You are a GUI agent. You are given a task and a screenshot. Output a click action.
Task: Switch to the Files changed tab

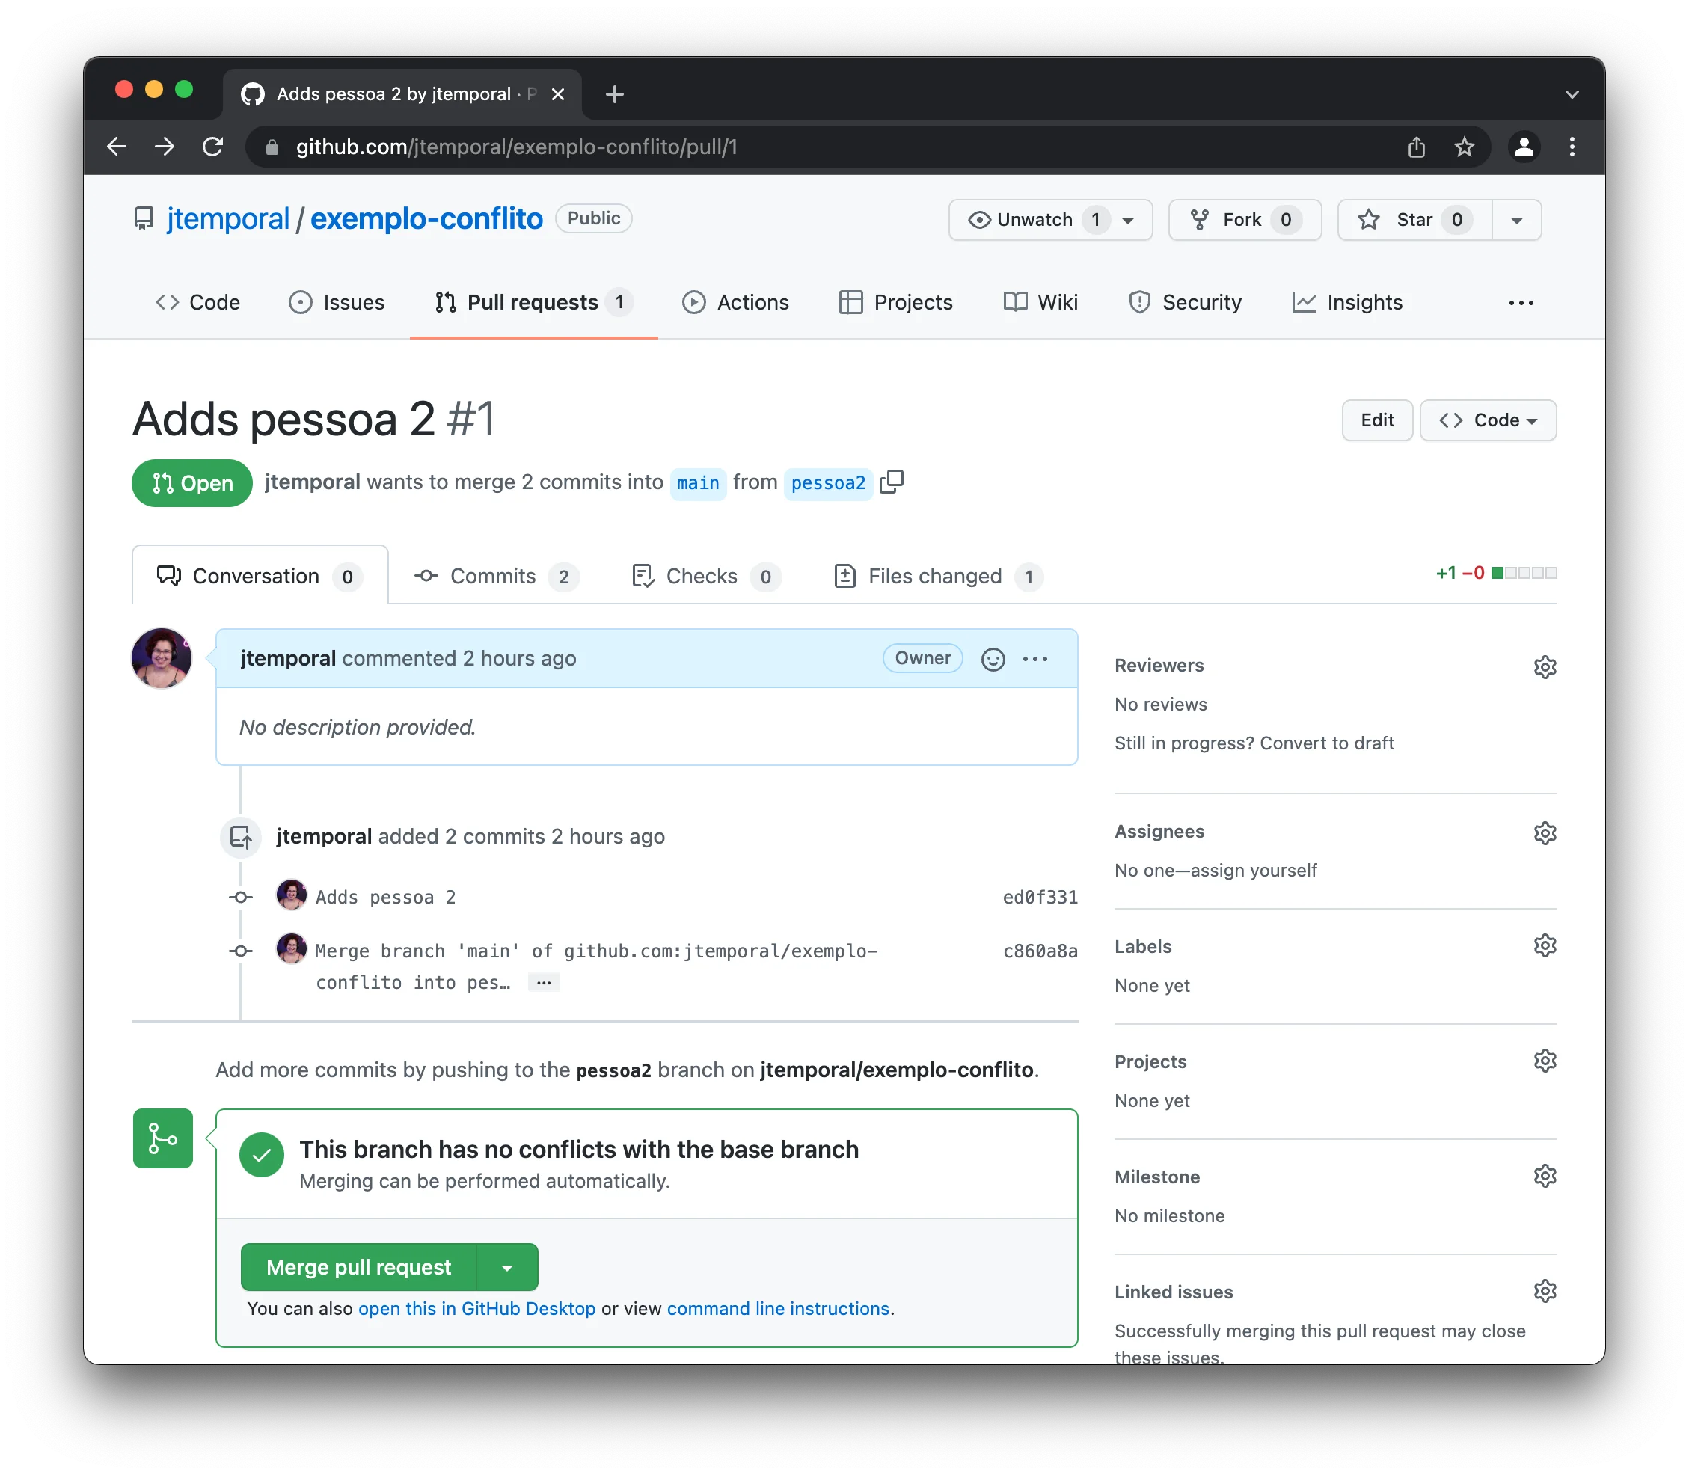click(x=936, y=576)
